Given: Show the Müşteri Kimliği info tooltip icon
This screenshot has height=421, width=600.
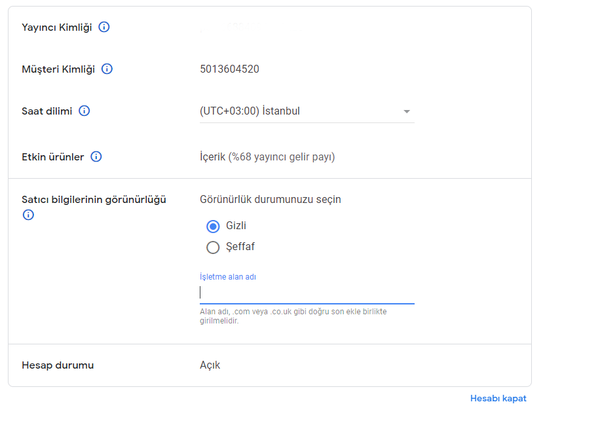Looking at the screenshot, I should [107, 69].
